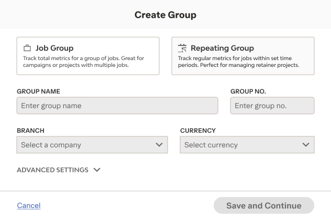Focus the Group No. input field

[272, 106]
